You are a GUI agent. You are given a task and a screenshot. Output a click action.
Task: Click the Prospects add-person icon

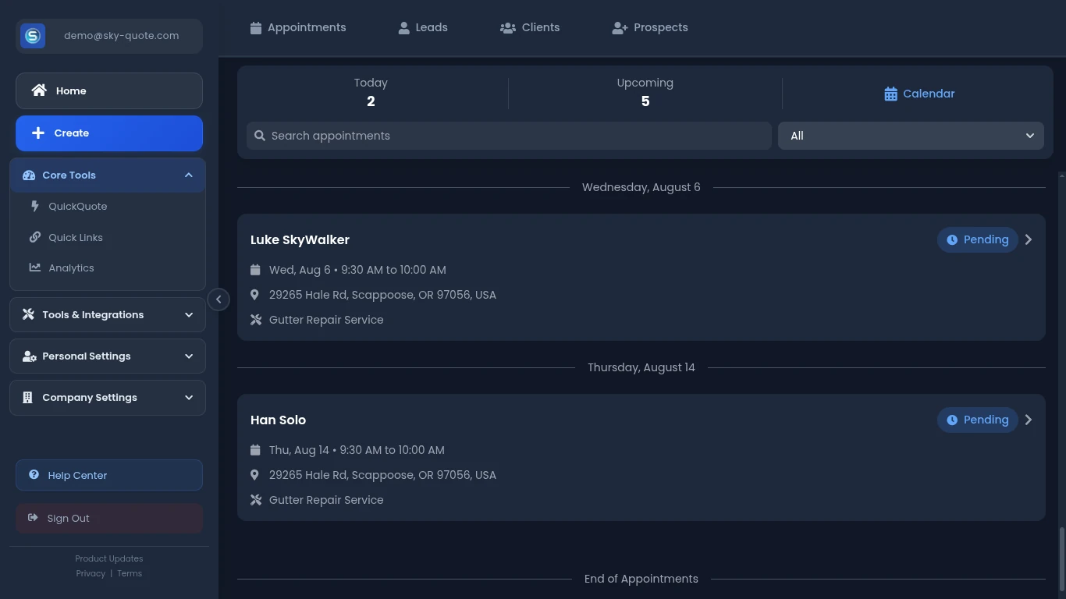tap(619, 27)
